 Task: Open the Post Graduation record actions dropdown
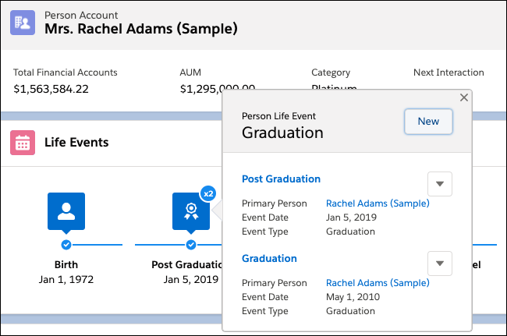tap(440, 184)
